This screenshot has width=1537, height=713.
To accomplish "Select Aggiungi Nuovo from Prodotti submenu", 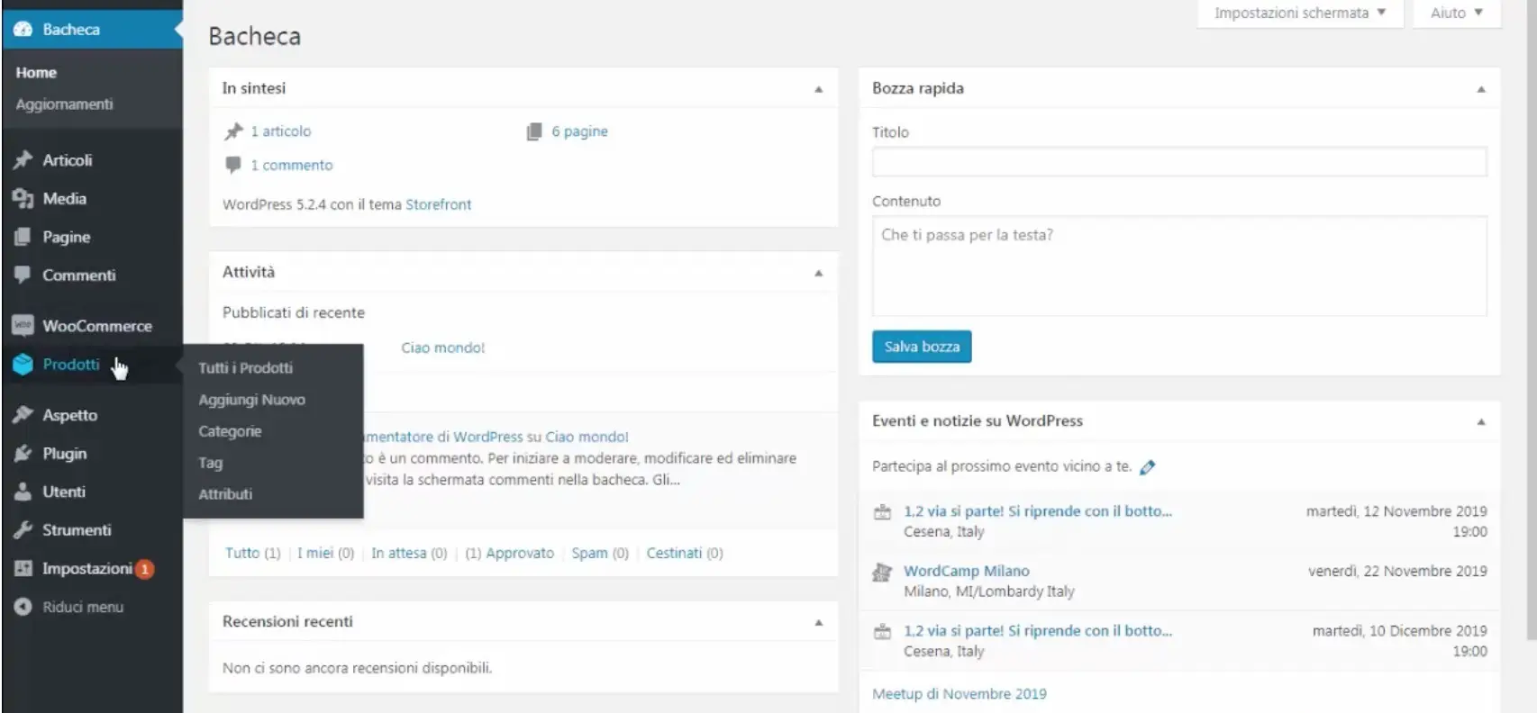I will pos(252,400).
